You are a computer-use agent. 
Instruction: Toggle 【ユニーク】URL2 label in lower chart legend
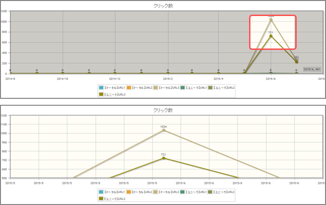(x=224, y=192)
